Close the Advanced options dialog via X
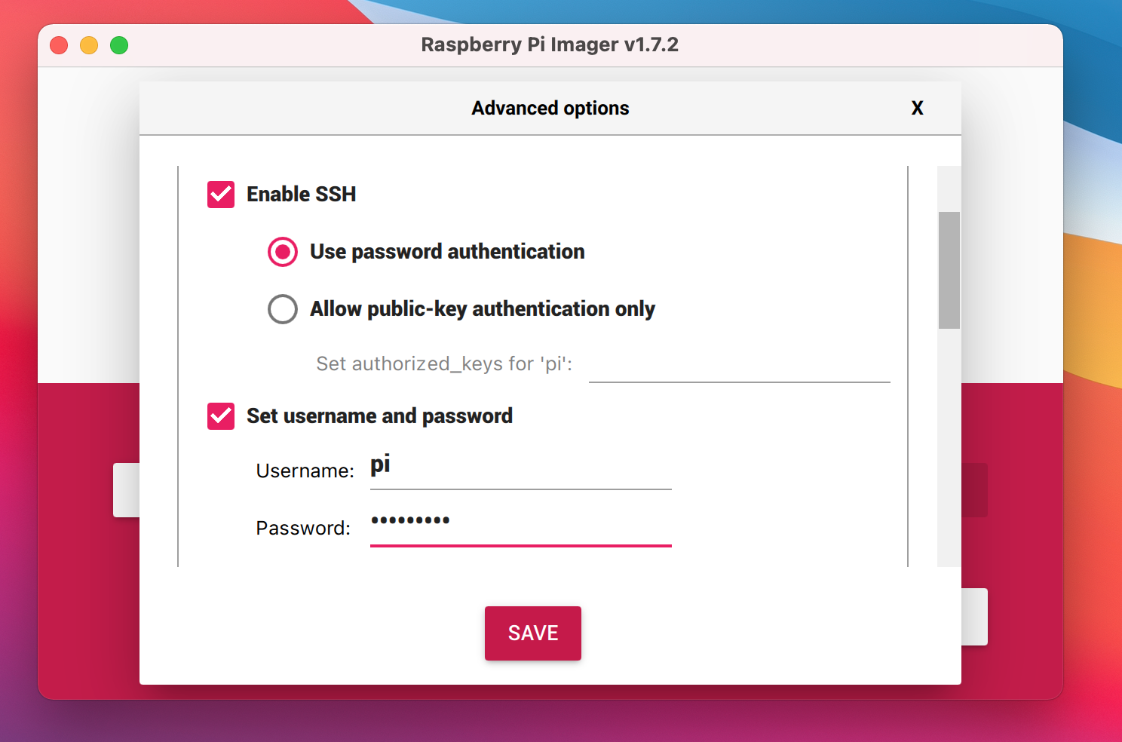Screen dimensions: 1122x742 [917, 108]
